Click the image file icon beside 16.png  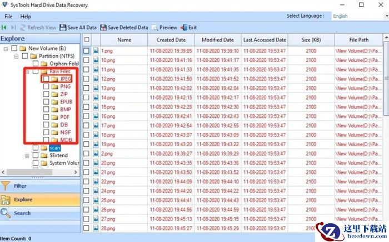click(x=96, y=116)
